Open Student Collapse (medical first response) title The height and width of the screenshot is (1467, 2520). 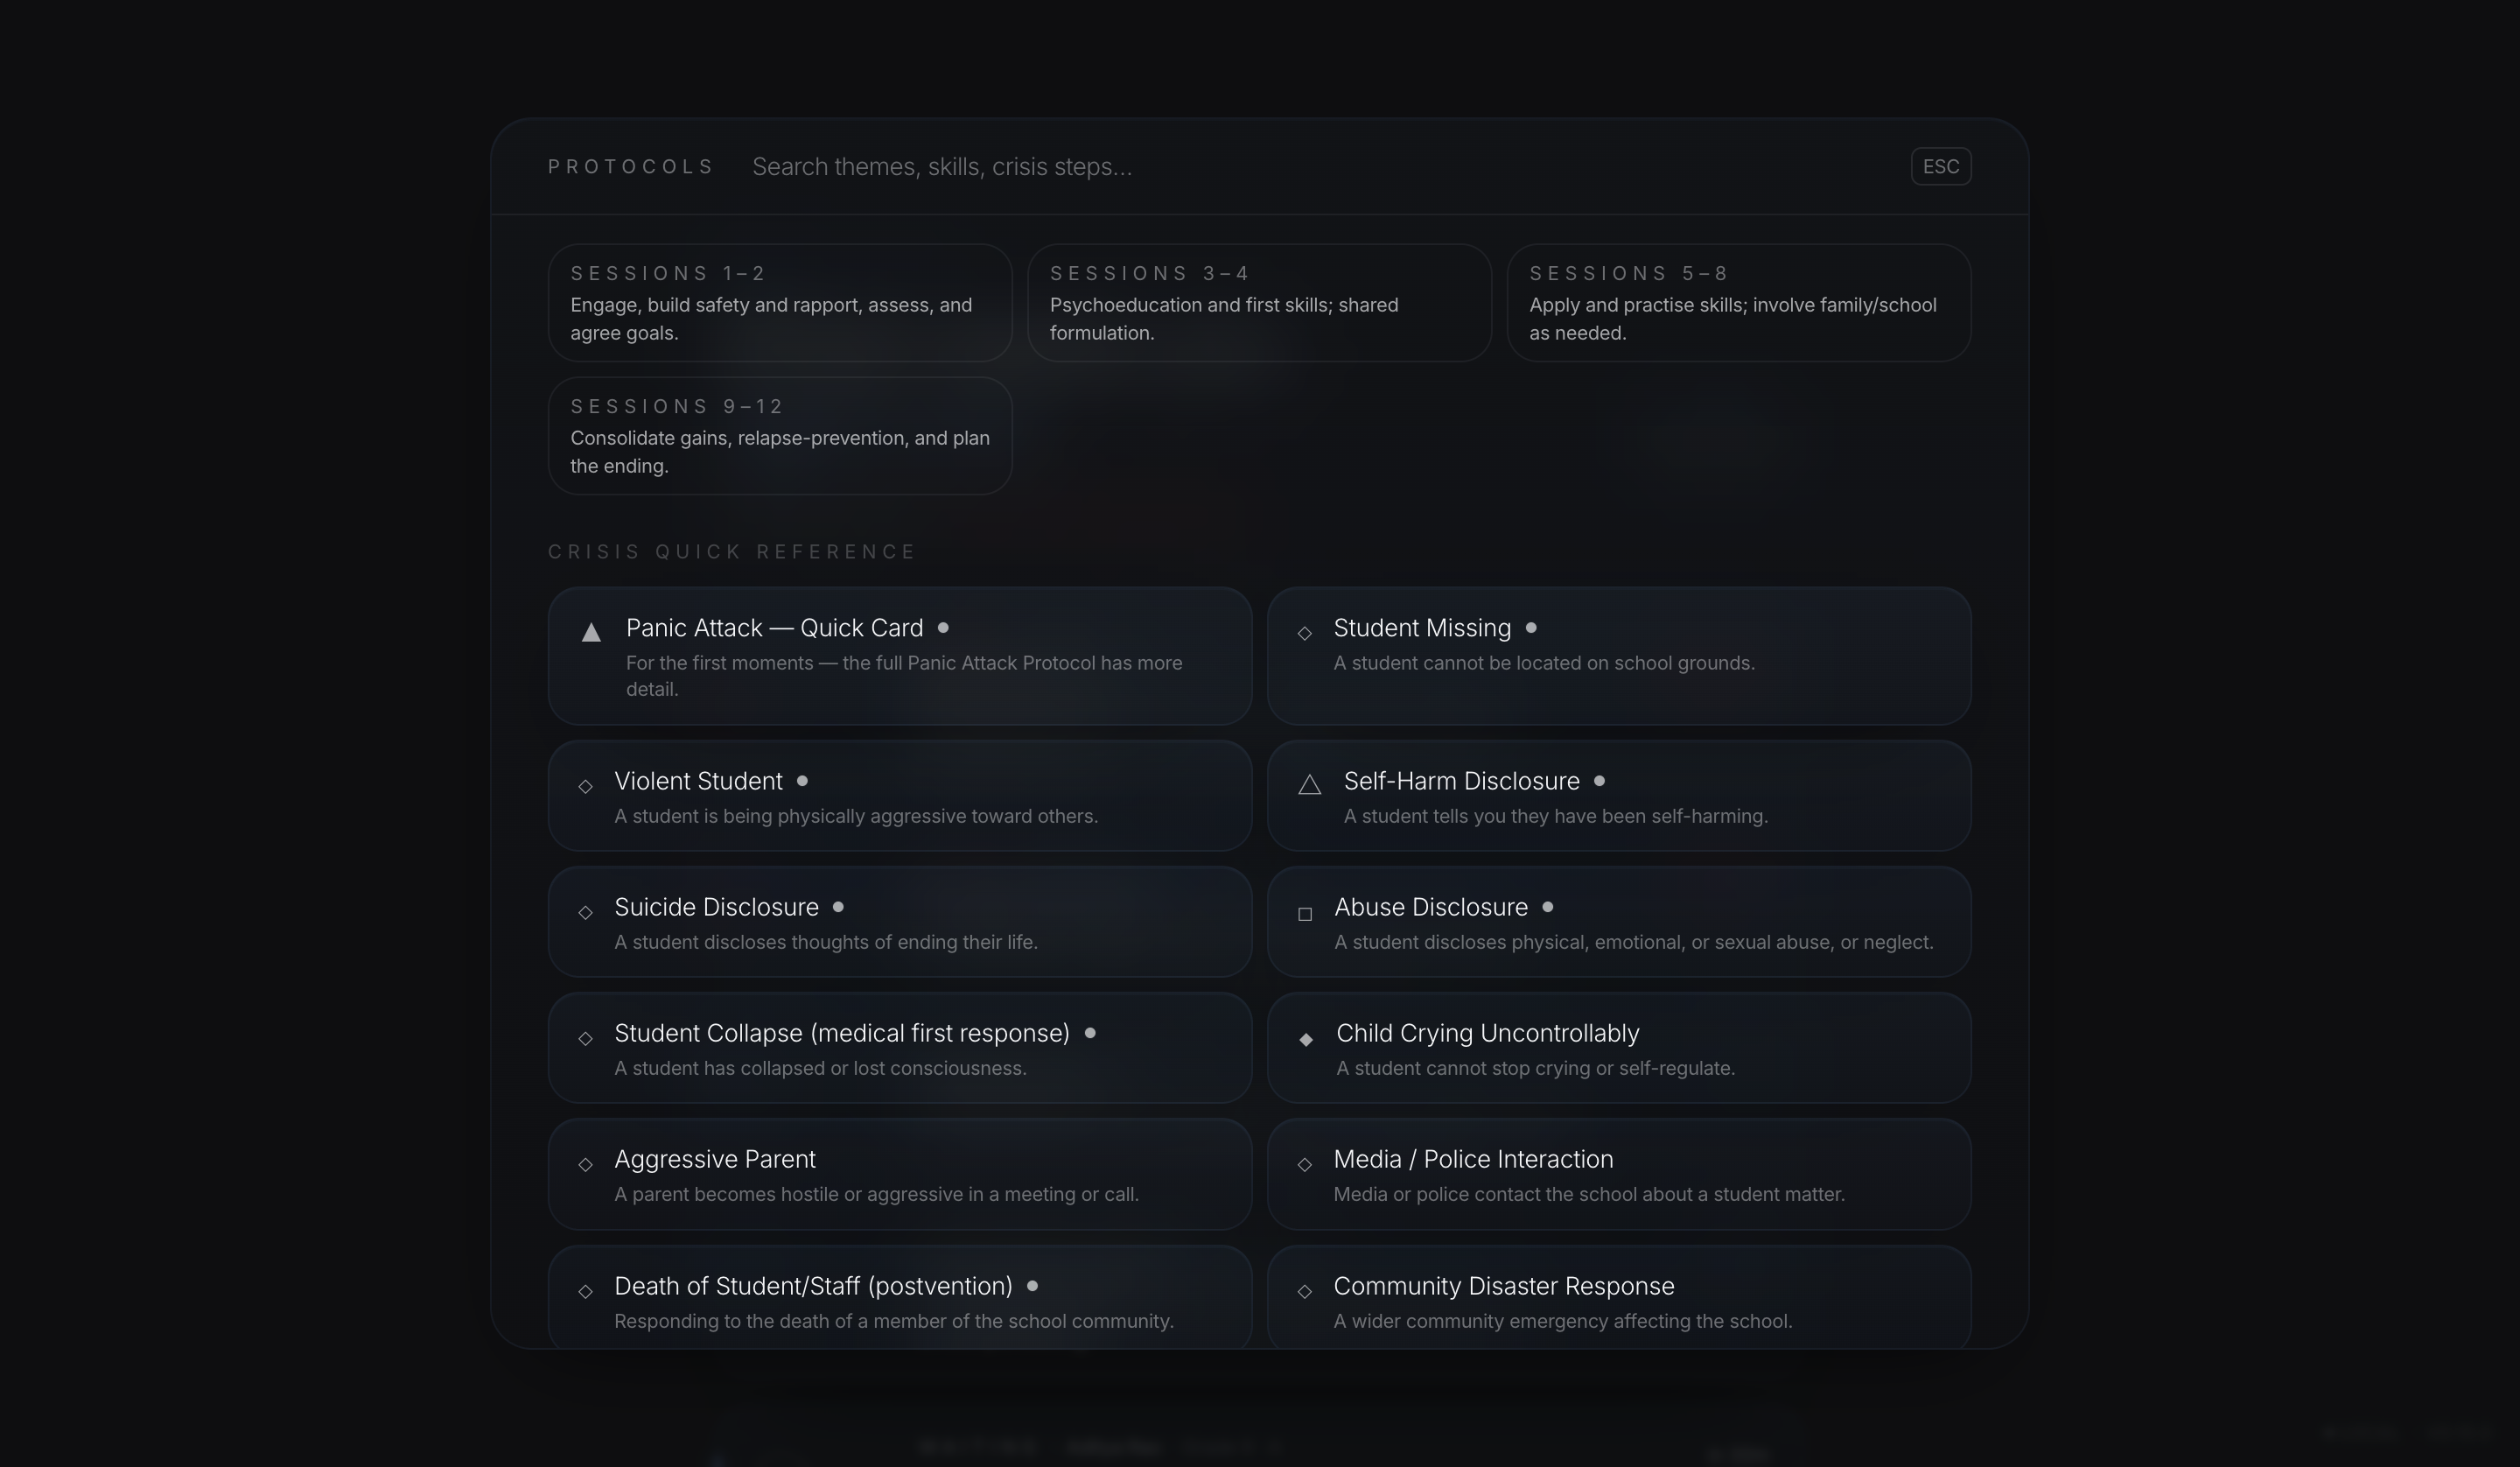[x=842, y=1033]
